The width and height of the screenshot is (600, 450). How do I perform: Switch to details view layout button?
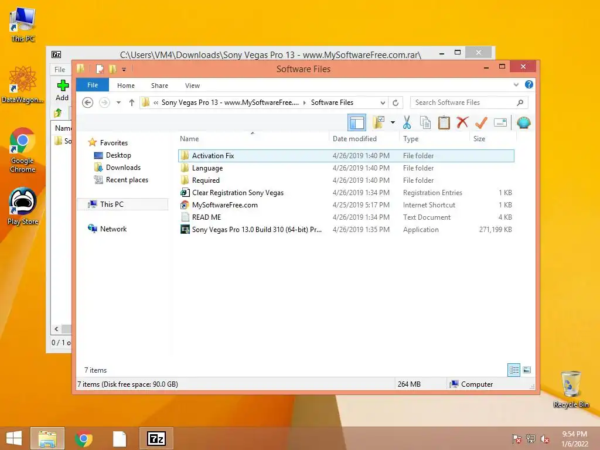[x=513, y=370]
